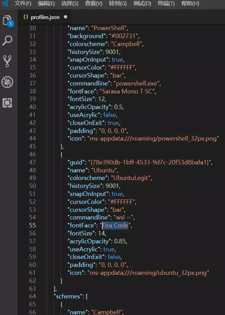The height and width of the screenshot is (315, 225).
Task: Click the selected "Fira Code" font value
Action: [x=115, y=225]
